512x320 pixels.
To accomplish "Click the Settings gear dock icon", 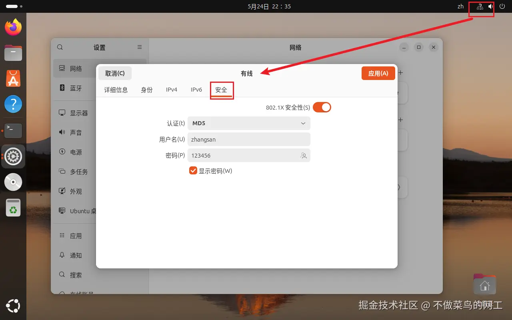I will tap(13, 156).
